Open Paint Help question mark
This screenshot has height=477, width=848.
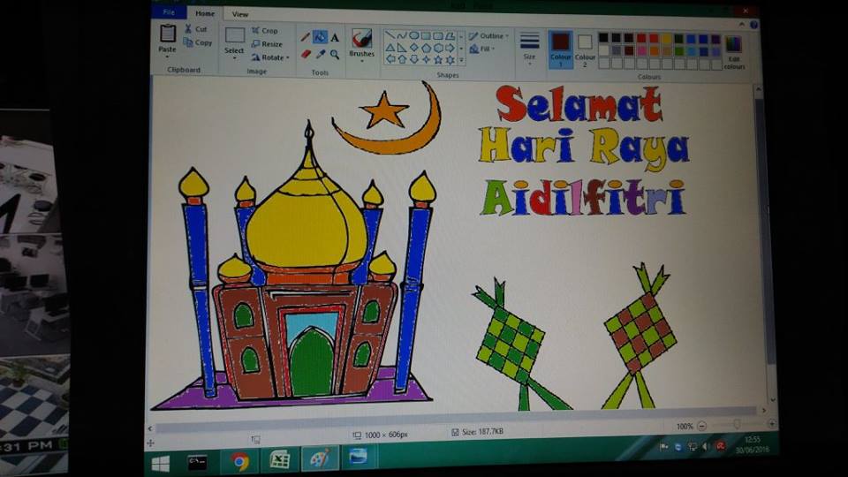pos(753,25)
